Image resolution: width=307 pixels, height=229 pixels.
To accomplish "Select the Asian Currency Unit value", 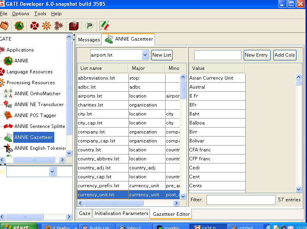I will (x=217, y=78).
